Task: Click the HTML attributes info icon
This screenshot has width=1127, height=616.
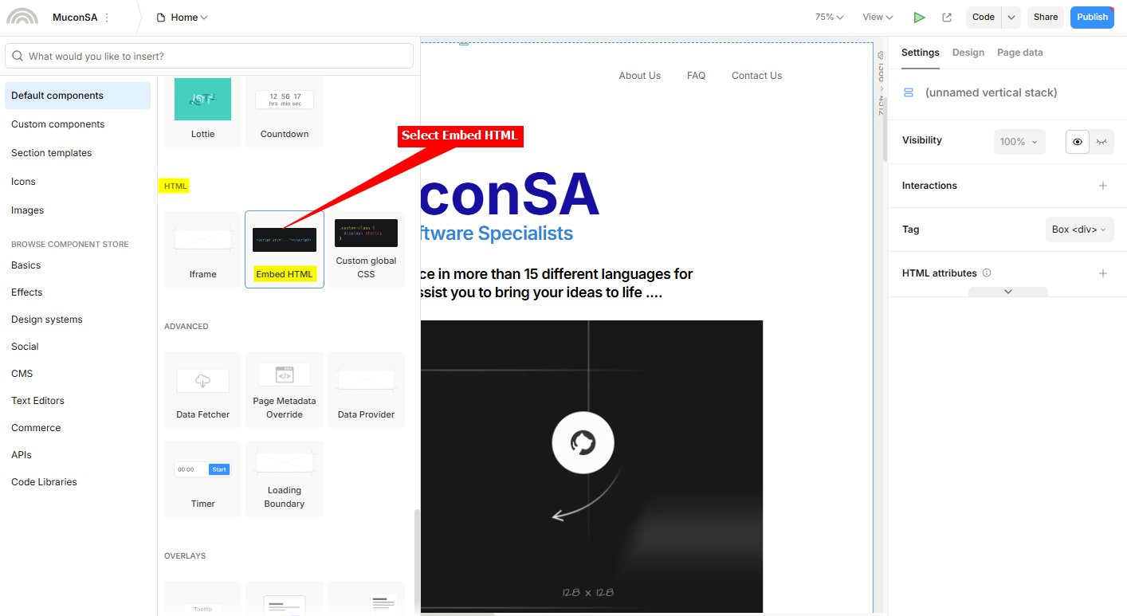Action: (x=987, y=273)
